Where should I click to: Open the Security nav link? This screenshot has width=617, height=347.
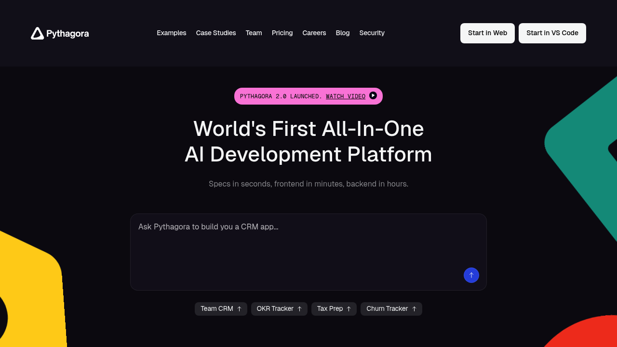(372, 33)
